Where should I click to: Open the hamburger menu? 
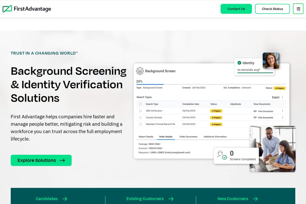[x=298, y=9]
